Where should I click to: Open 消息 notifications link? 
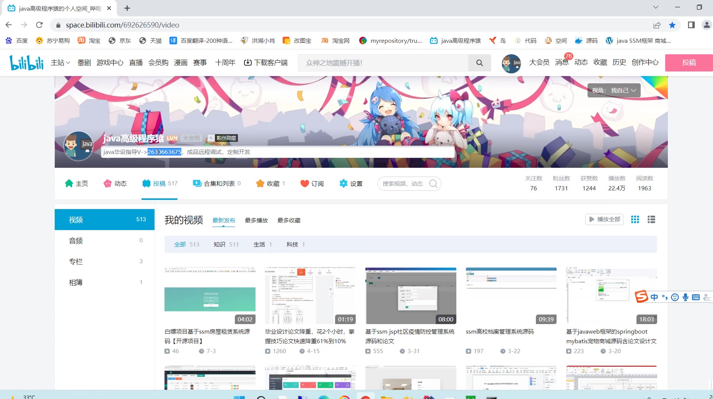click(562, 63)
